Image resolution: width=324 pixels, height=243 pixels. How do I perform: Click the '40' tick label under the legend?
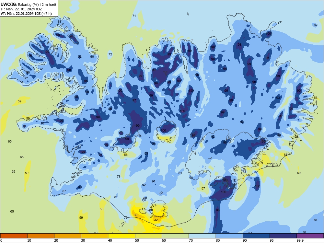pyautogui.click(x=110, y=240)
